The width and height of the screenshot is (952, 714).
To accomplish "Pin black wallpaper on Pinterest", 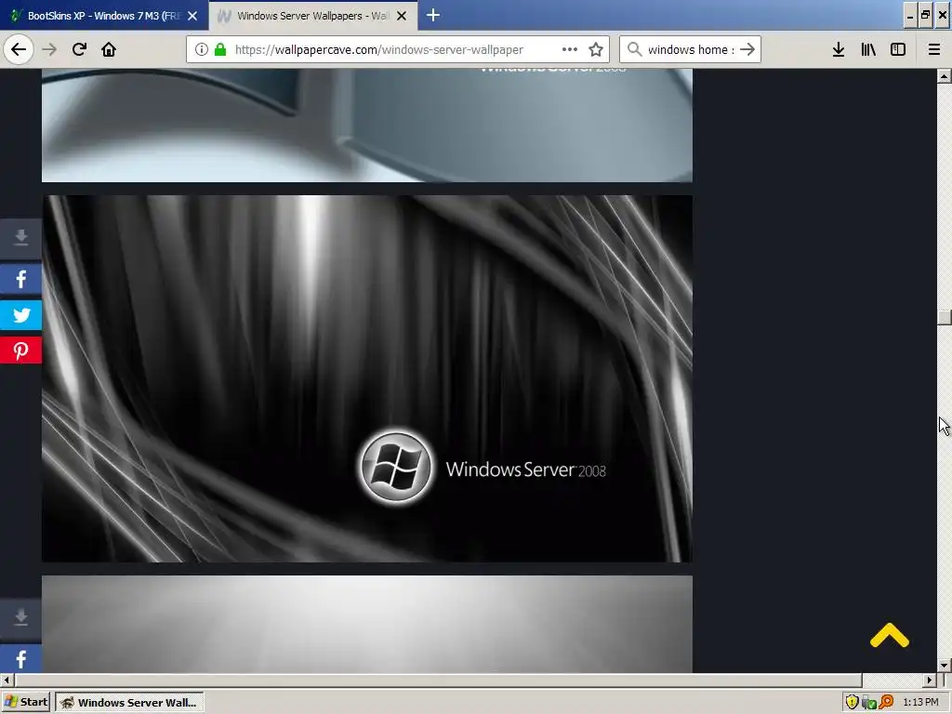I will tap(20, 350).
